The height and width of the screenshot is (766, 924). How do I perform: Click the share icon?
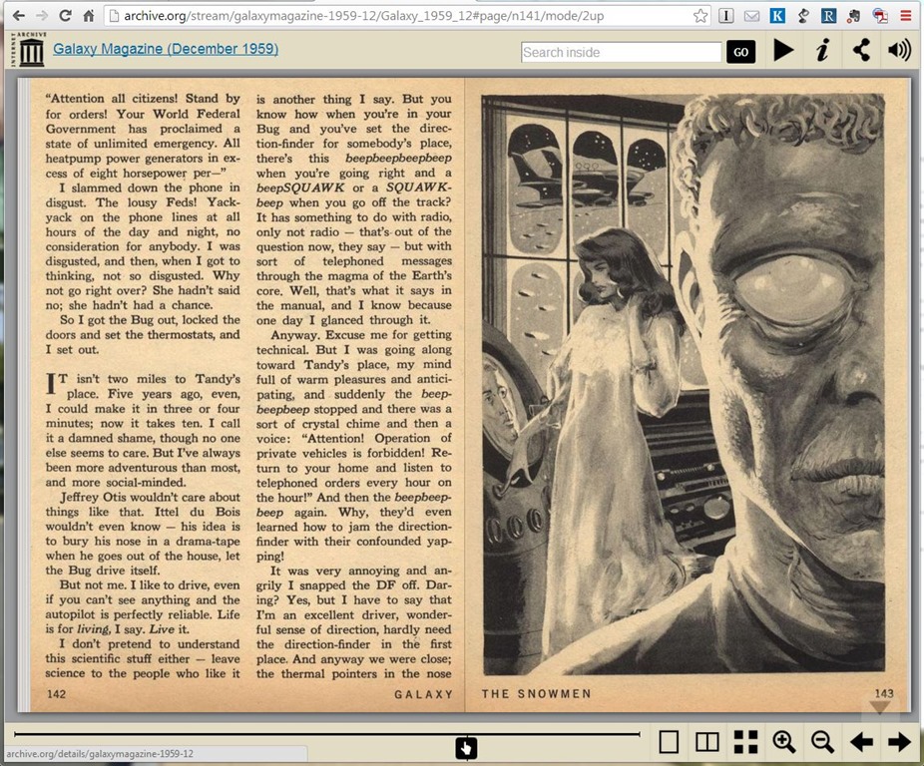click(x=861, y=51)
